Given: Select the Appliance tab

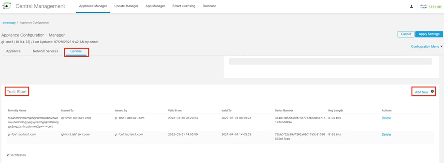Looking at the screenshot, I should pos(13,51).
